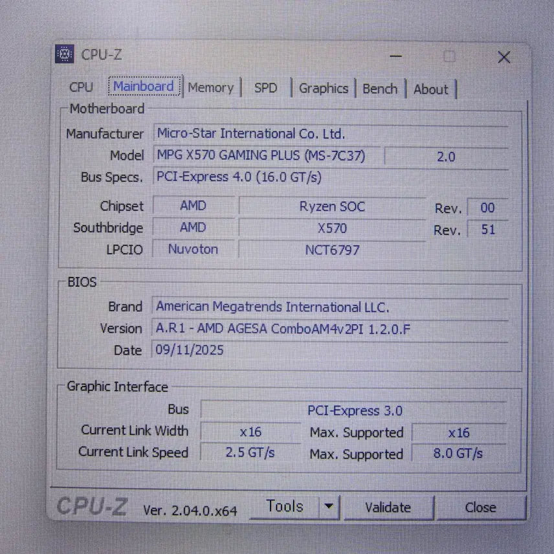
Task: Click the Validate button
Action: [388, 507]
